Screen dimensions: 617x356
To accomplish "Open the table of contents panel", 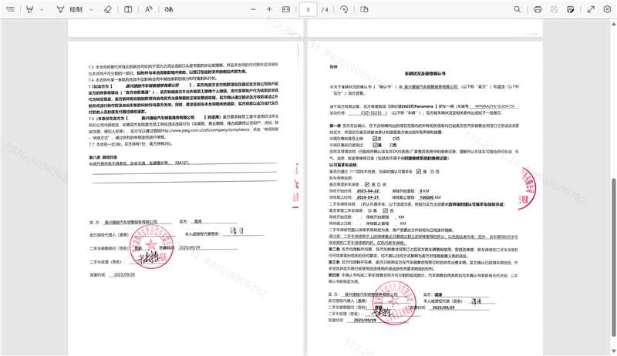I will coord(10,9).
